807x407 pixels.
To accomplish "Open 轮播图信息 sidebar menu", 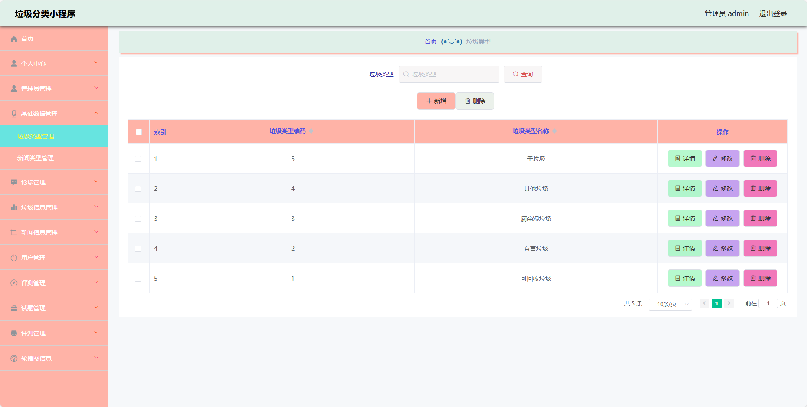I will click(x=54, y=358).
